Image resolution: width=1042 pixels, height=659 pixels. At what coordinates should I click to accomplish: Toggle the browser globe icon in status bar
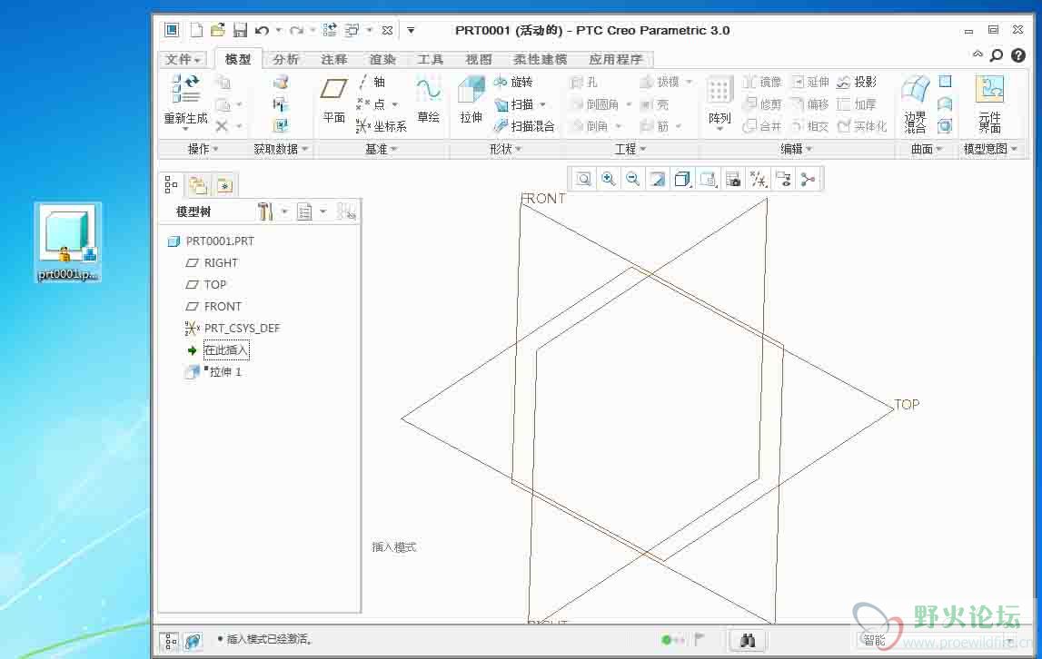[x=193, y=641]
